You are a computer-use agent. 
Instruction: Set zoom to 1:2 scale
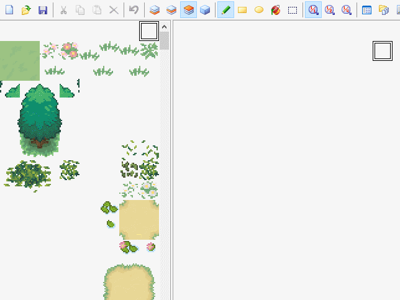click(330, 10)
